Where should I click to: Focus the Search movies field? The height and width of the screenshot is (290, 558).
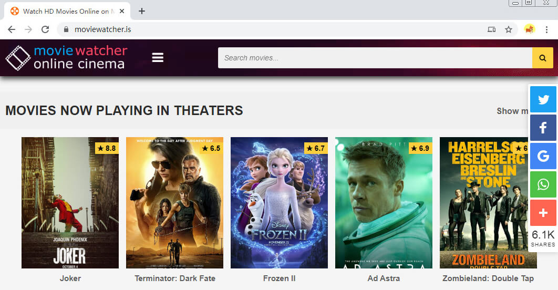click(x=375, y=58)
